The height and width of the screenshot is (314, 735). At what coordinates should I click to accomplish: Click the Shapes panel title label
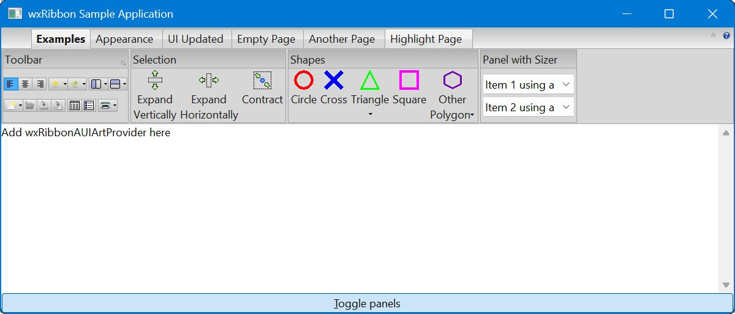point(307,60)
